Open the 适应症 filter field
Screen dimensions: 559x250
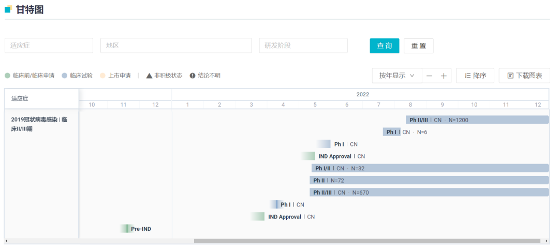[49, 46]
